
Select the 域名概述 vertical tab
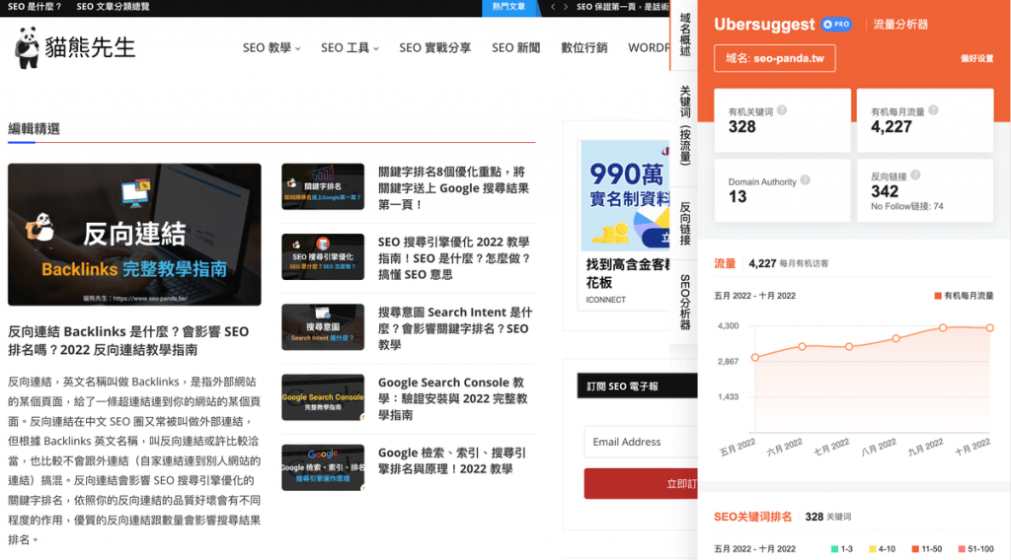point(685,35)
